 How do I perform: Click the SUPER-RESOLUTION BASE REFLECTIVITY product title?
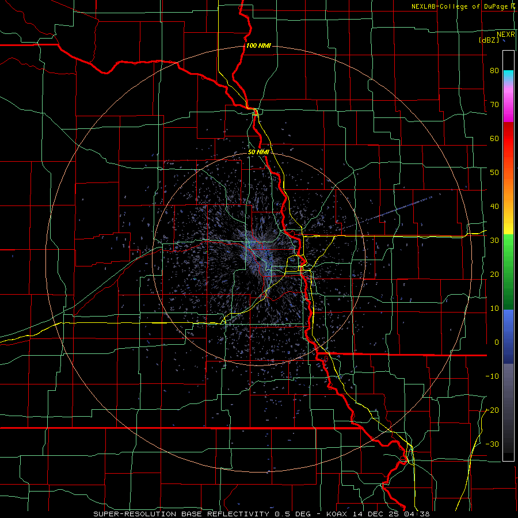181,514
